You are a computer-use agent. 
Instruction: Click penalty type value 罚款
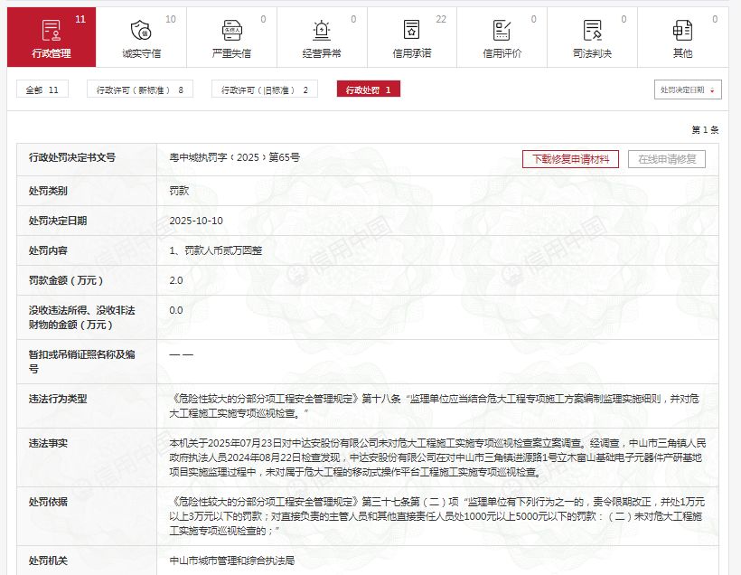point(179,191)
